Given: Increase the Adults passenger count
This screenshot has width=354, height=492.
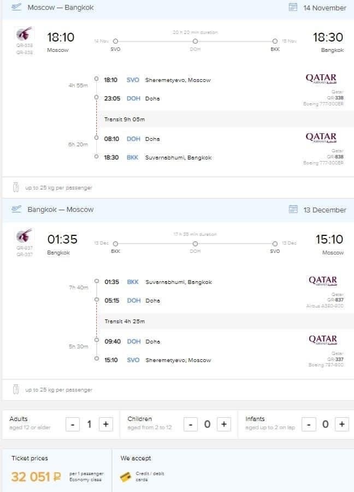Looking at the screenshot, I should [106, 424].
